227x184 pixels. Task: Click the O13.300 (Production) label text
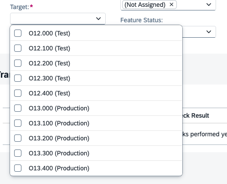click(59, 153)
